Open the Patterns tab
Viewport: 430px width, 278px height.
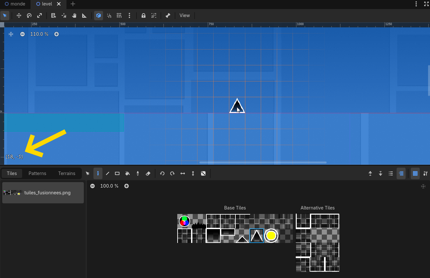(x=37, y=173)
